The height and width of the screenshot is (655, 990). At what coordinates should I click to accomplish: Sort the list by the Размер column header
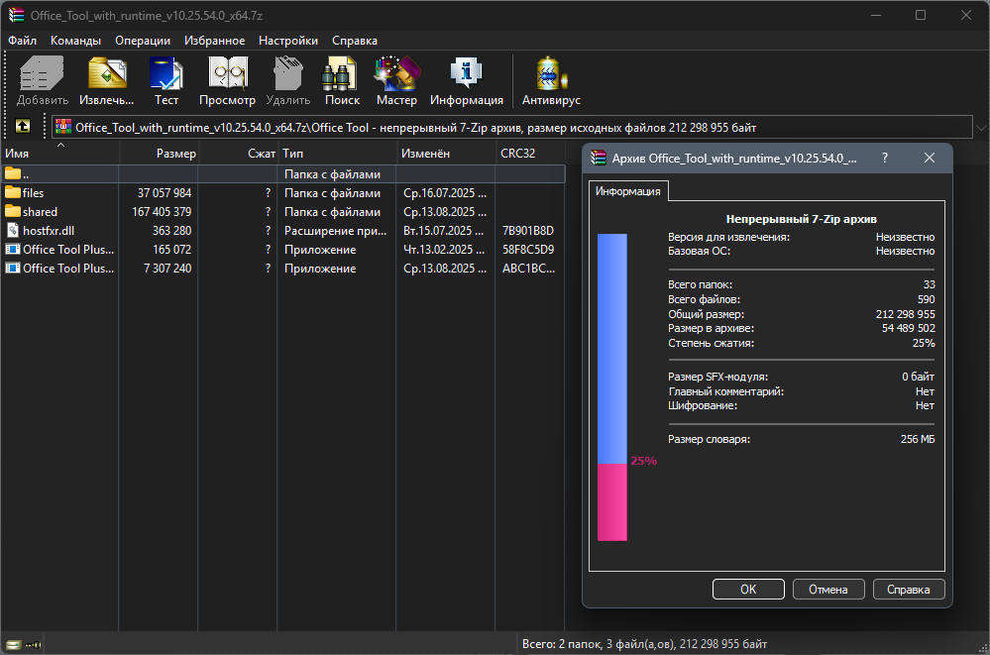pyautogui.click(x=159, y=154)
